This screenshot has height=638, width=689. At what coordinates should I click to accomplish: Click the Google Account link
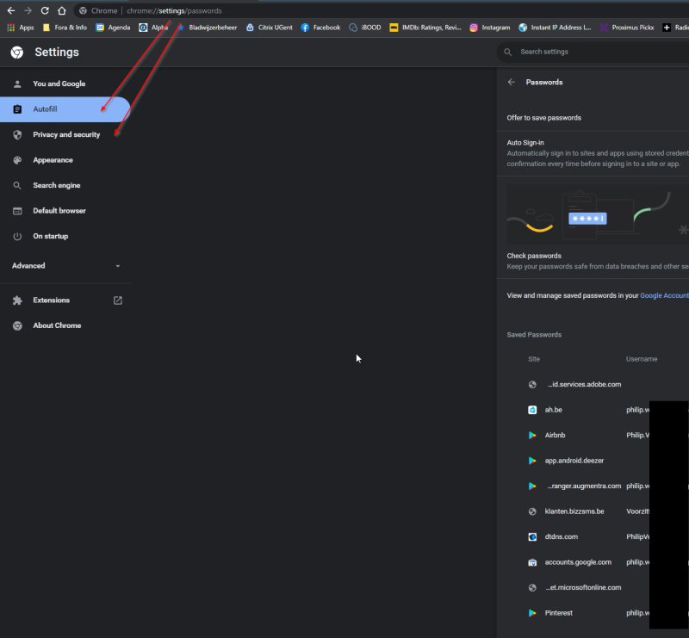(x=663, y=295)
